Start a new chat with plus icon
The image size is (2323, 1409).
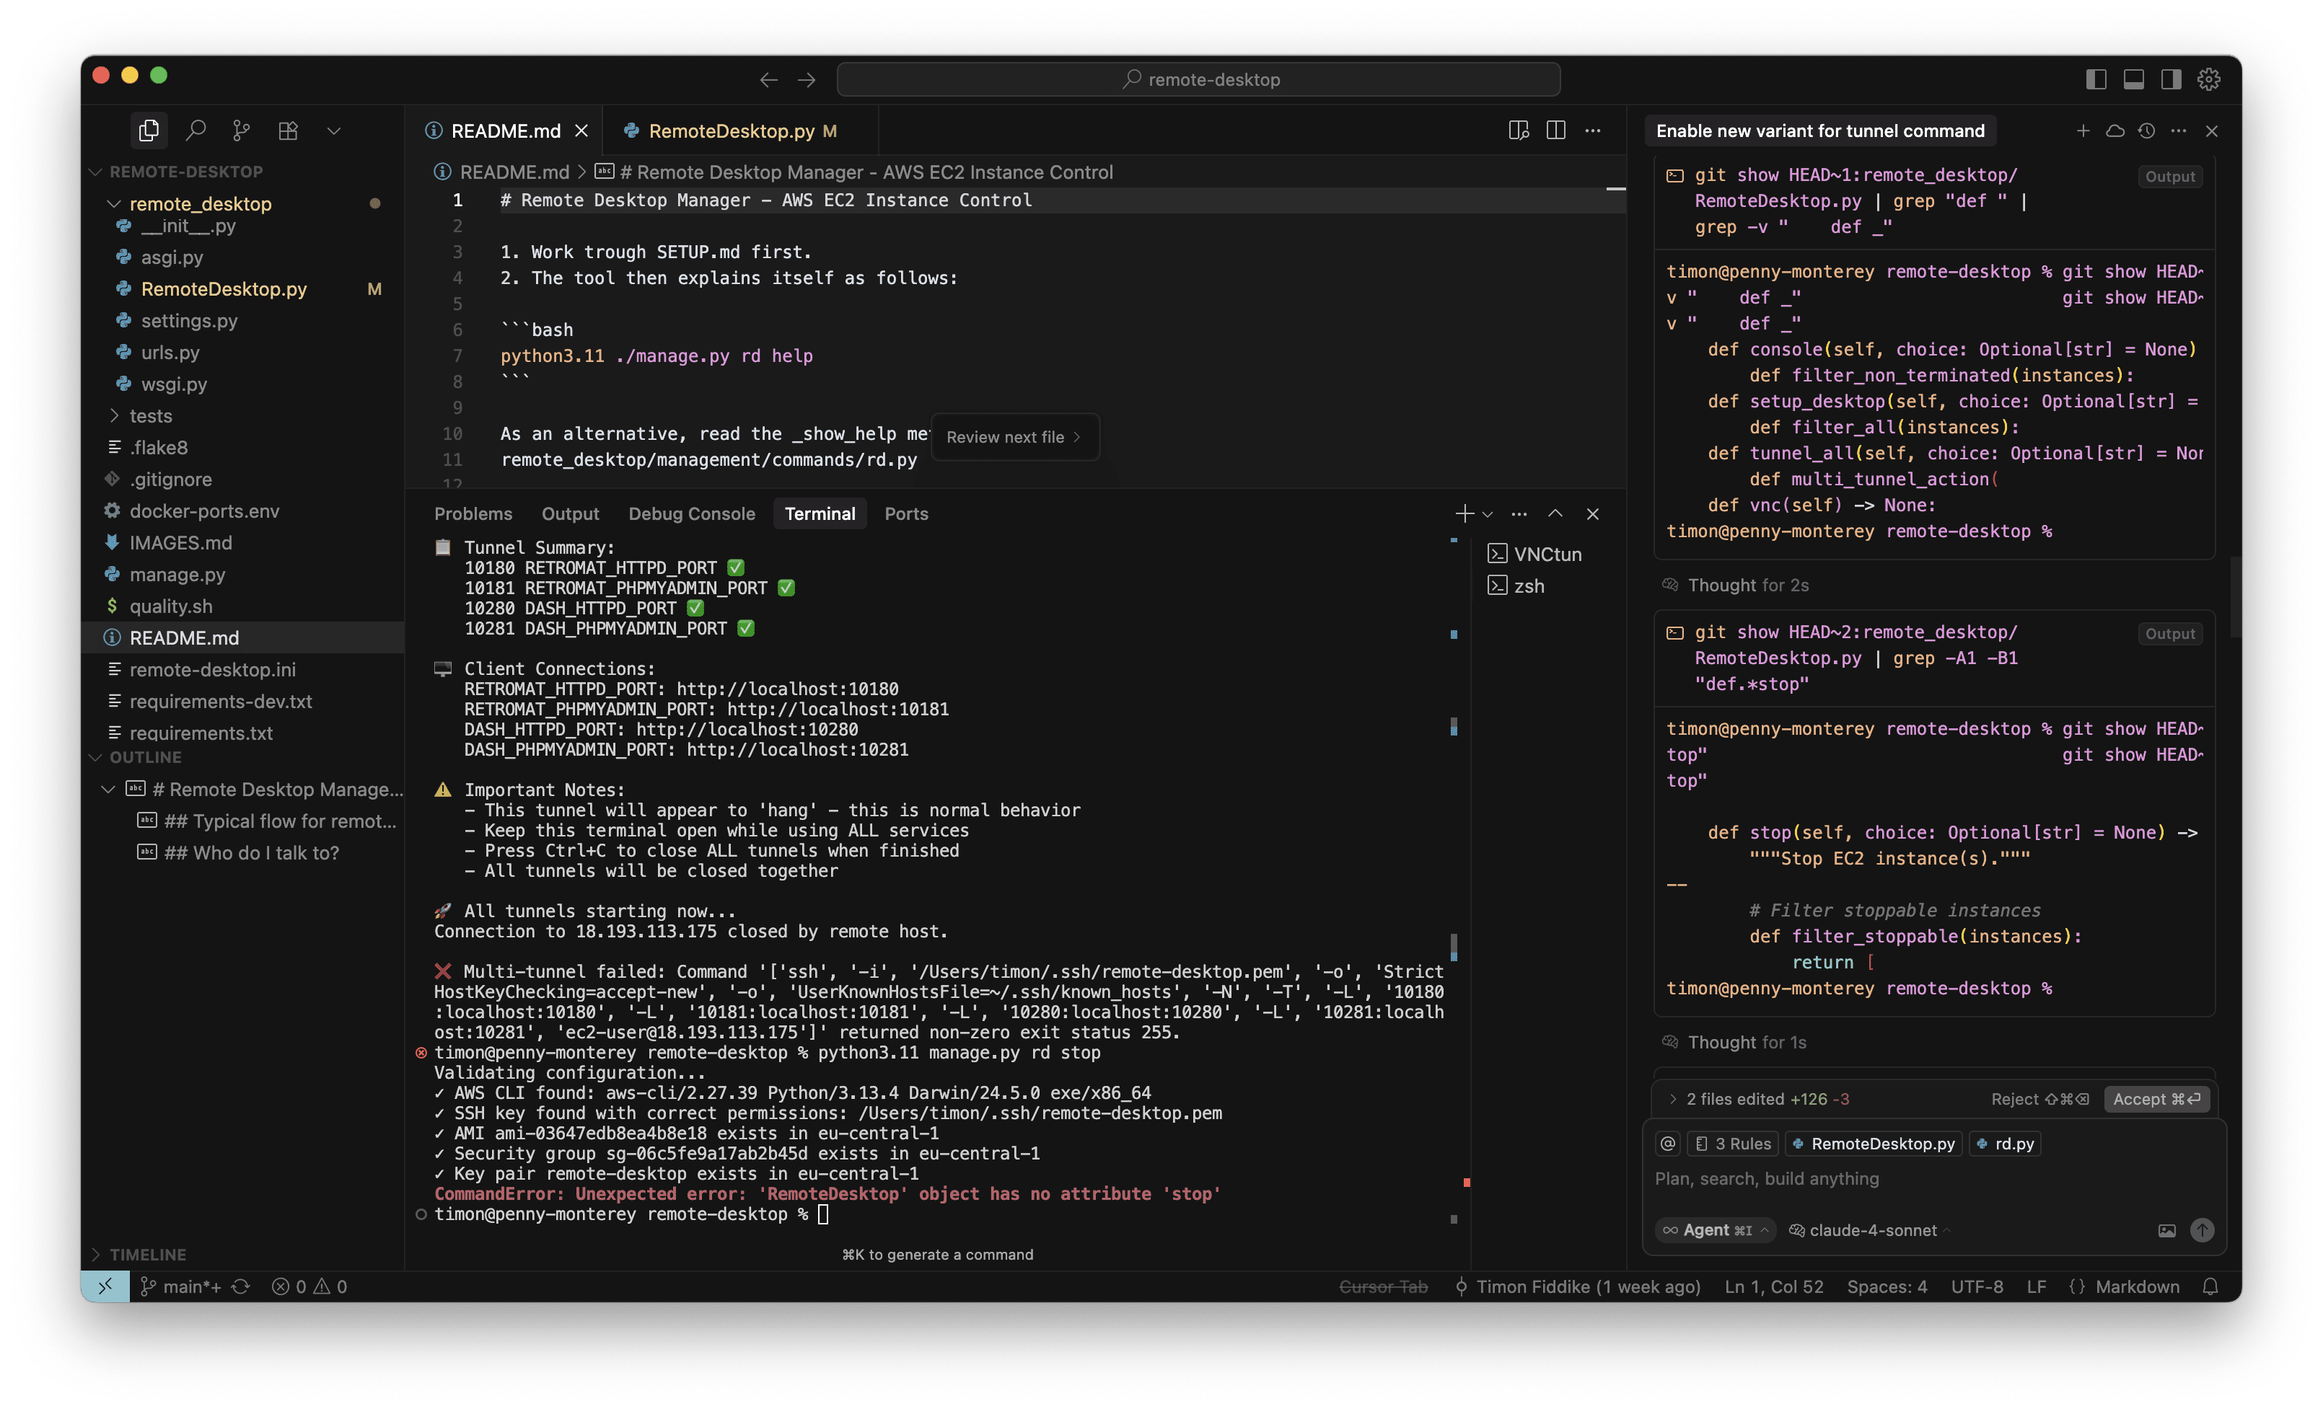[2083, 130]
